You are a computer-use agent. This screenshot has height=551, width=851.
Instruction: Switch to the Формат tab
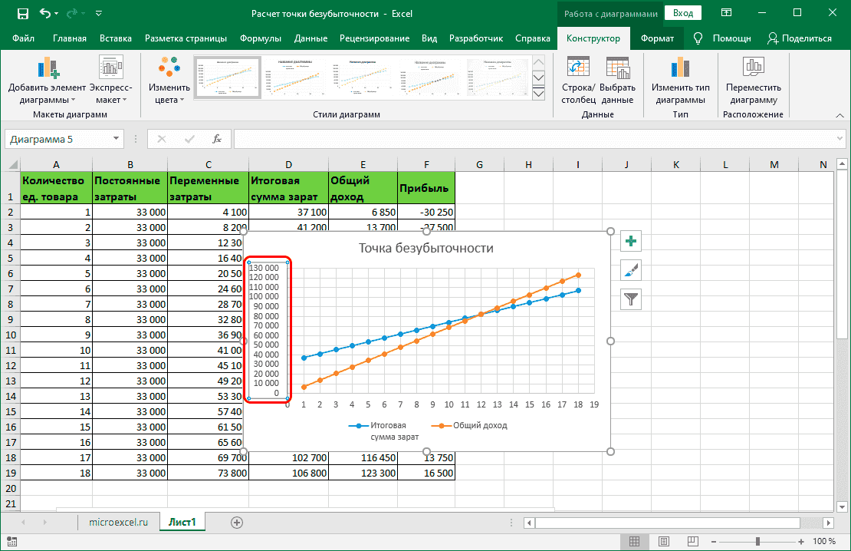click(x=657, y=38)
